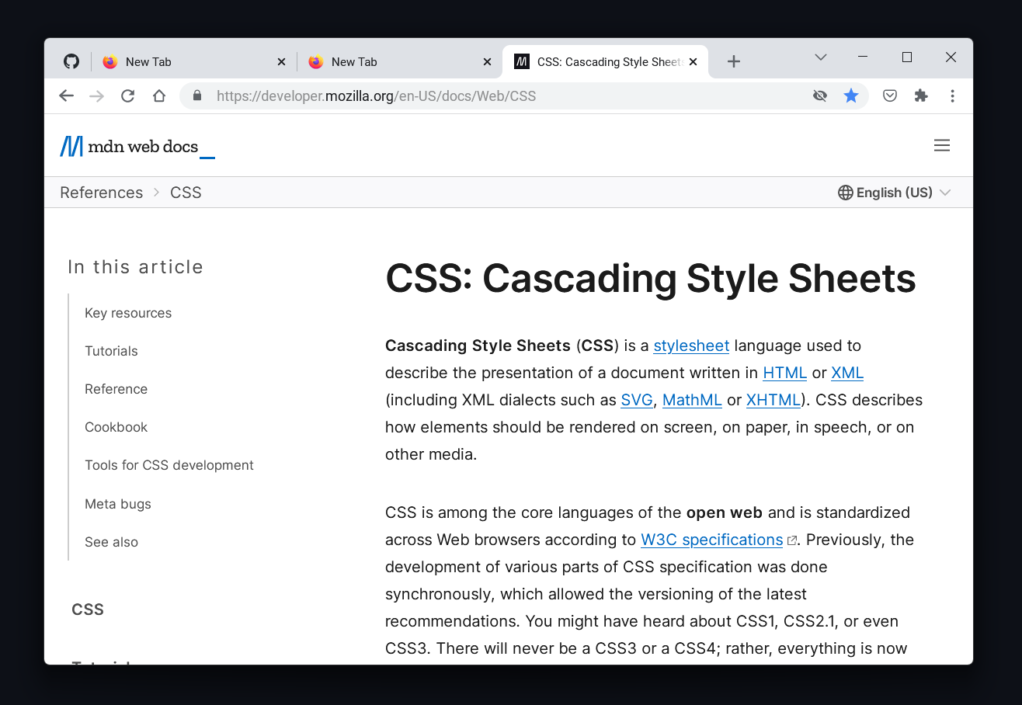Viewport: 1022px width, 705px height.
Task: Switch to the second New Tab
Action: (x=400, y=62)
